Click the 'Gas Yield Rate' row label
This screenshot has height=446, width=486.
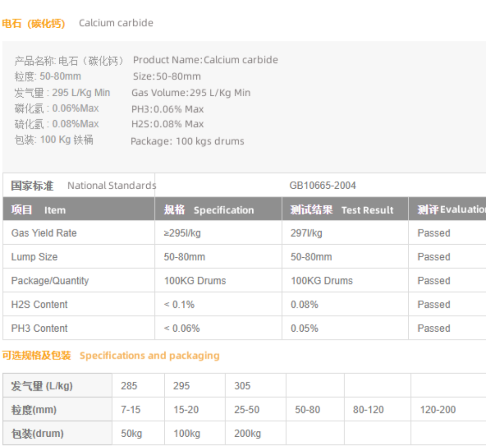click(44, 233)
